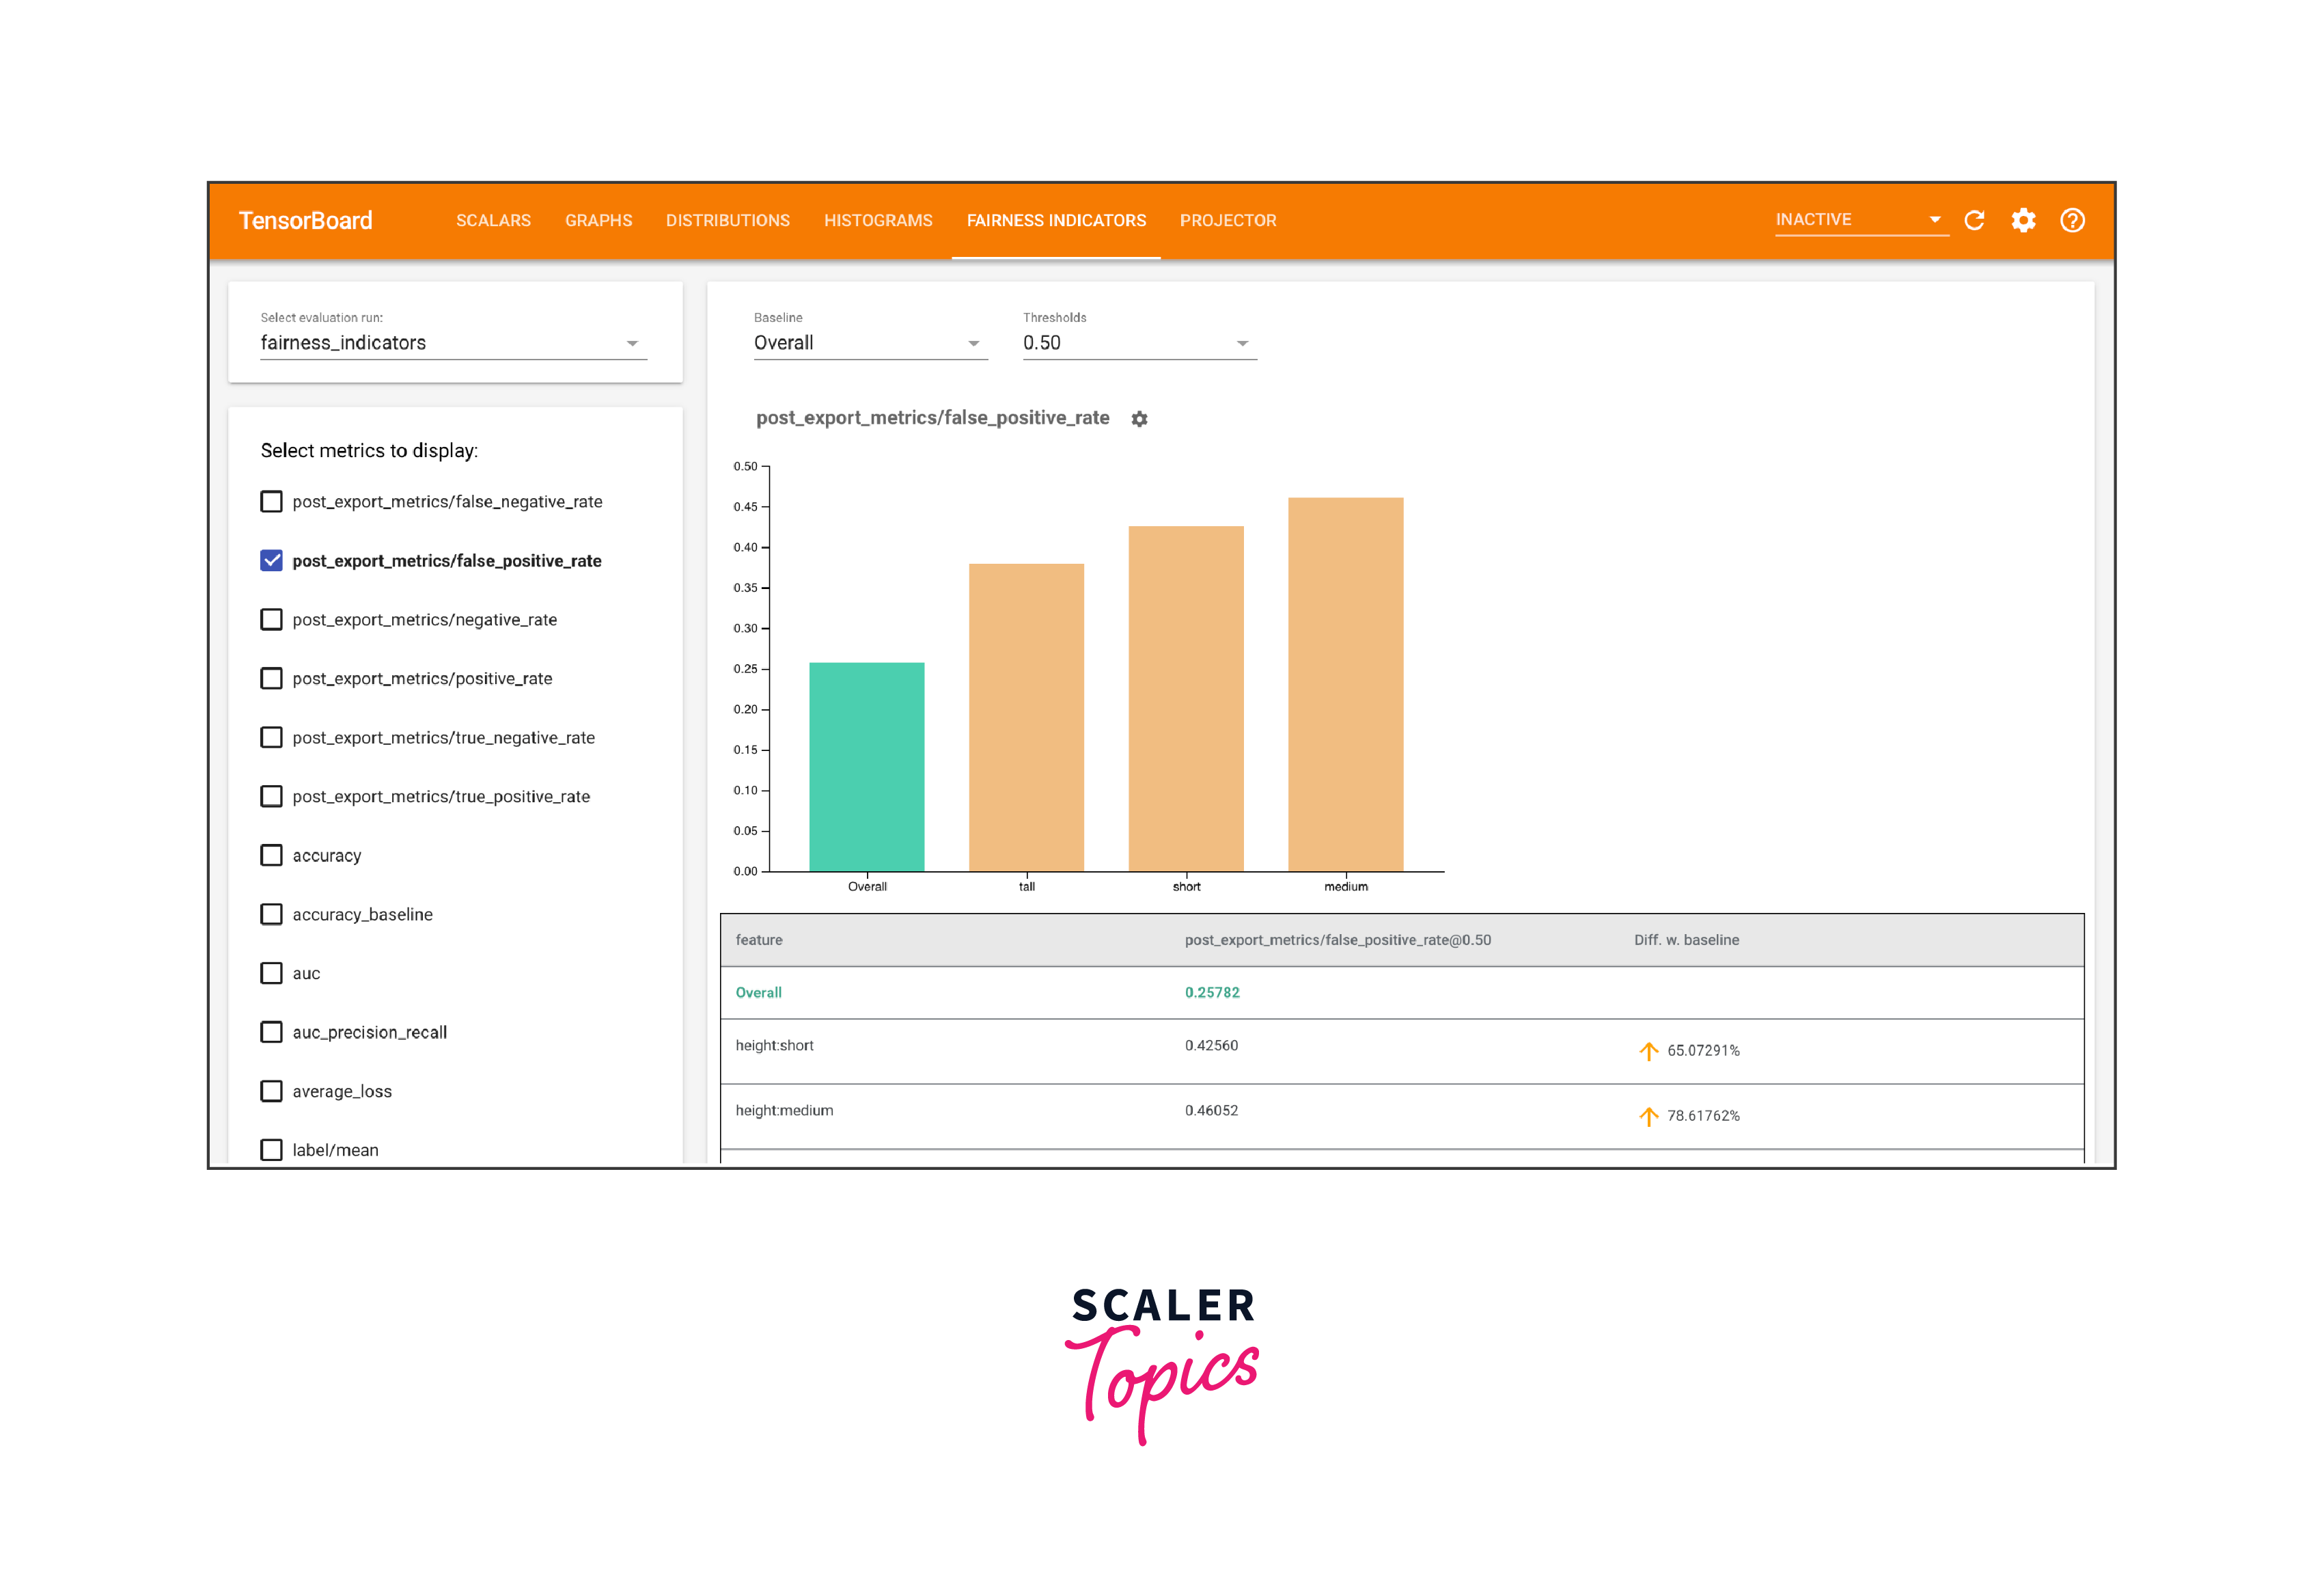This screenshot has height=1571, width=2324.
Task: Click the Diff. w. baseline column header
Action: (x=1686, y=940)
